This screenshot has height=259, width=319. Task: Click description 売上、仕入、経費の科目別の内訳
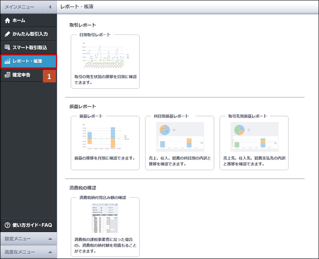[x=180, y=161]
